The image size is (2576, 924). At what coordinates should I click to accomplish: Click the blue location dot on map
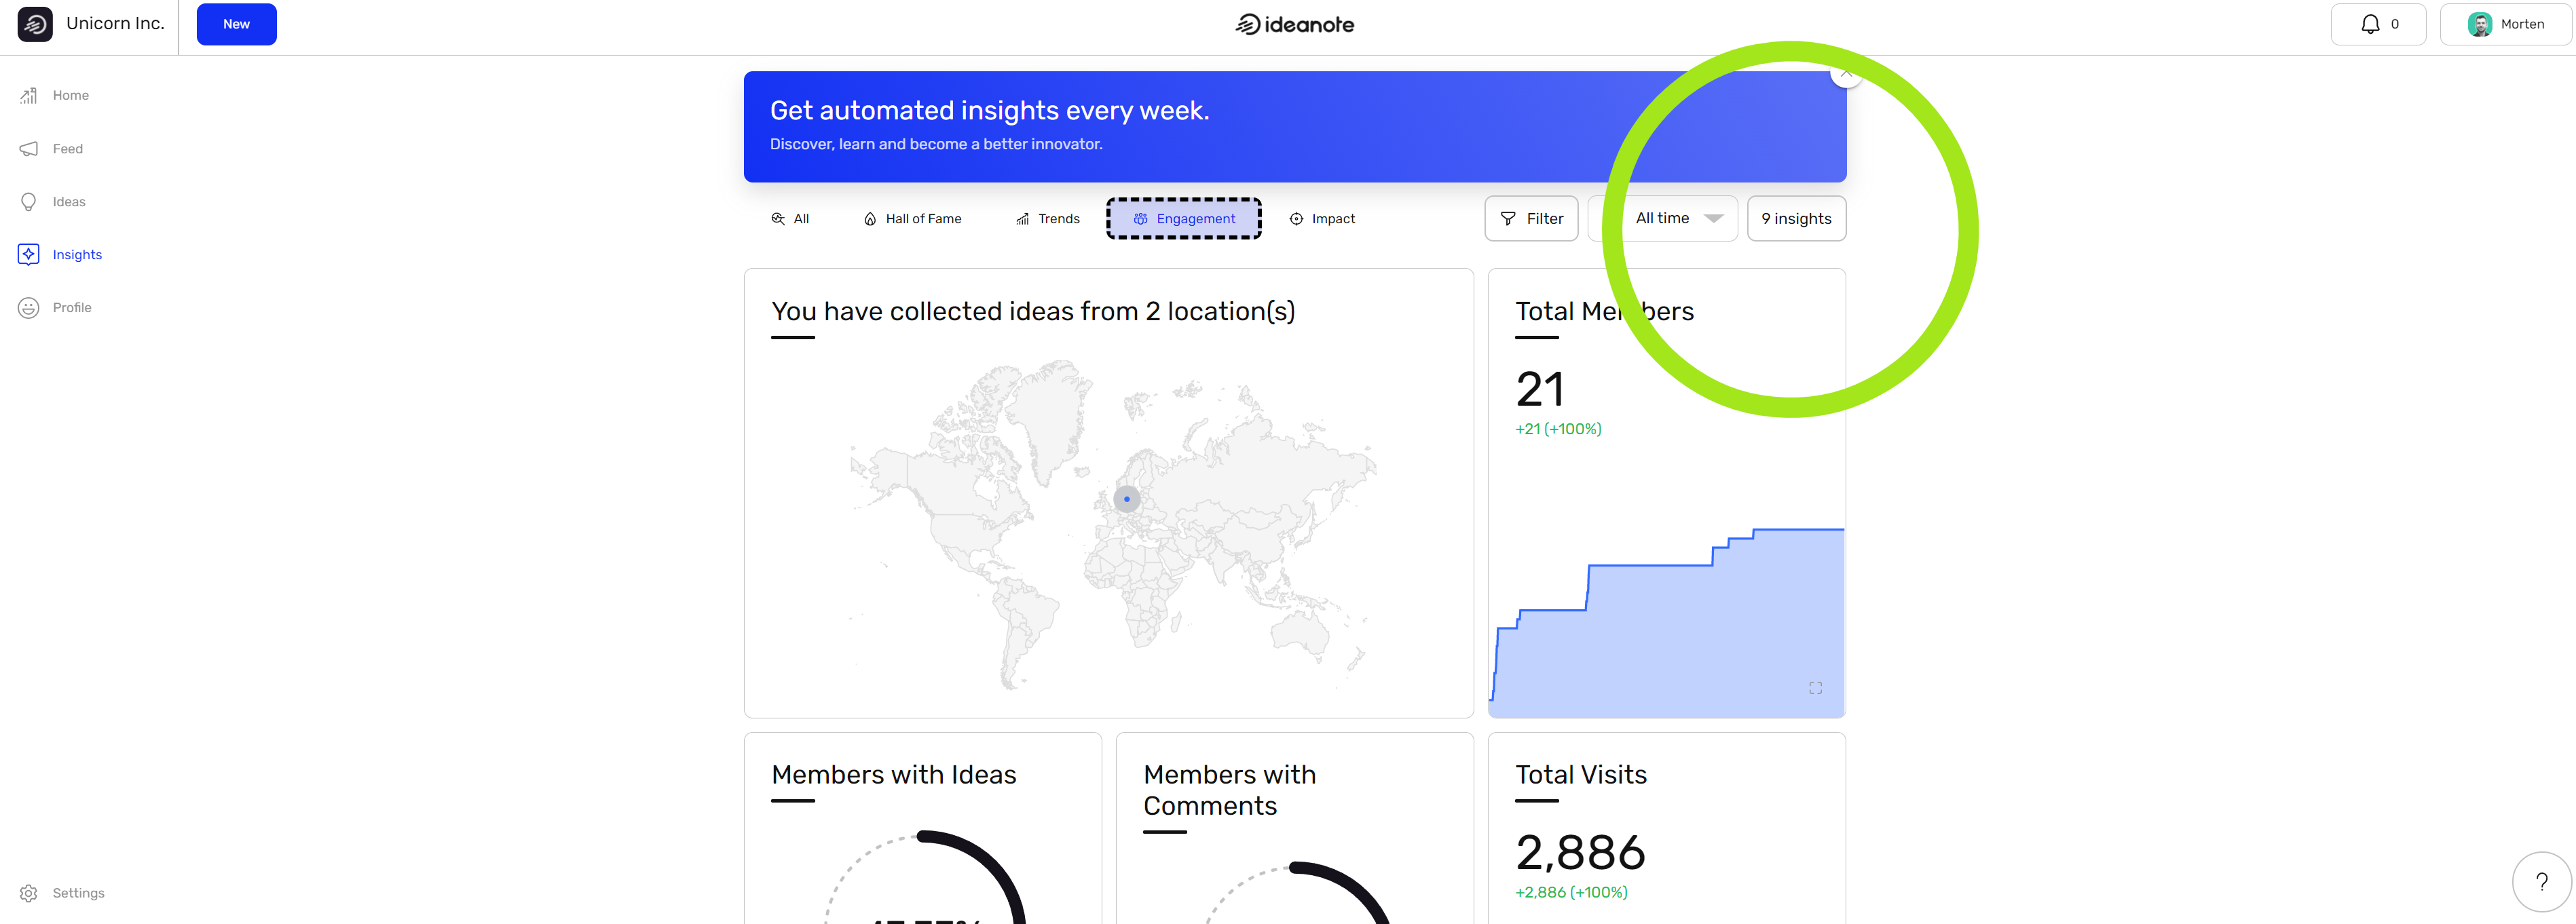coord(1127,499)
